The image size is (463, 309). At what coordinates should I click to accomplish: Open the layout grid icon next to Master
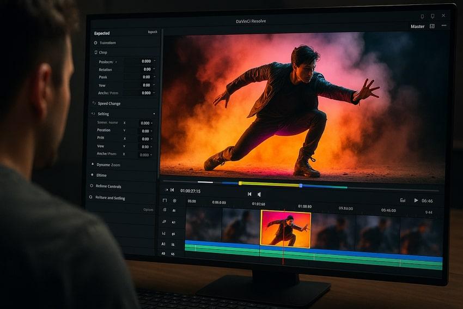point(432,26)
